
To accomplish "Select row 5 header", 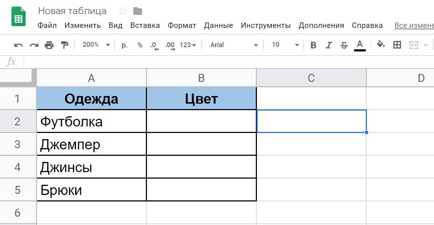I will coord(18,189).
